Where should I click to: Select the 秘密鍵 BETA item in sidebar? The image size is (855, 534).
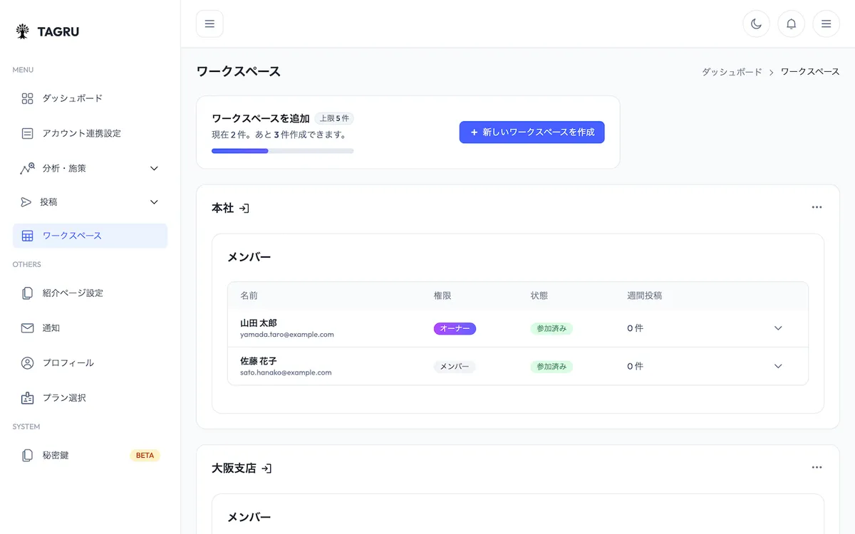click(x=55, y=455)
